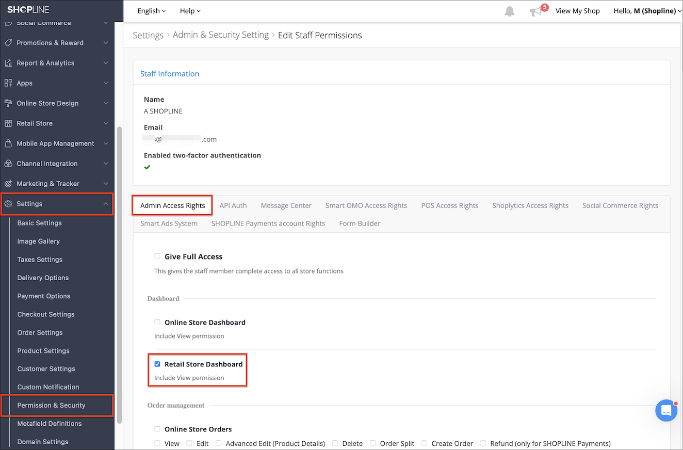This screenshot has width=683, height=450.
Task: Click the Apps grid icon in sidebar
Action: pyautogui.click(x=8, y=83)
